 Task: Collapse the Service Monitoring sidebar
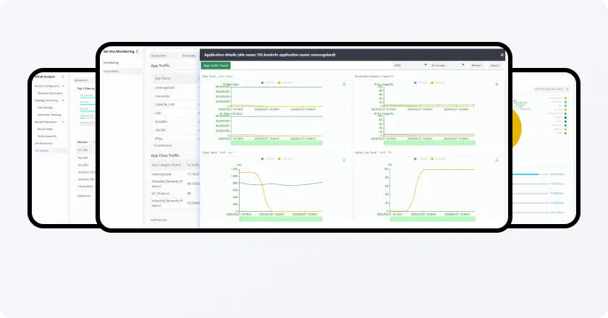[138, 52]
